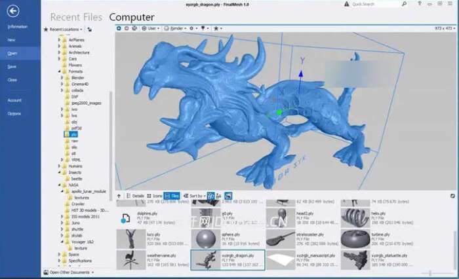The height and width of the screenshot is (279, 459).
Task: Click the Quick Search field
Action: click(x=375, y=4)
